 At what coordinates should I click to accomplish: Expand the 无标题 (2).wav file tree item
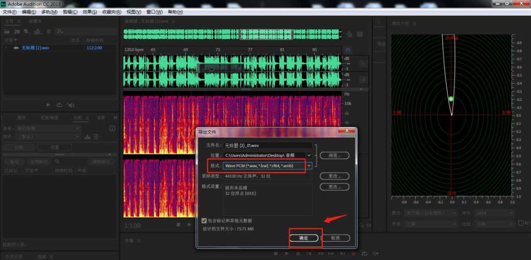pyautogui.click(x=6, y=48)
